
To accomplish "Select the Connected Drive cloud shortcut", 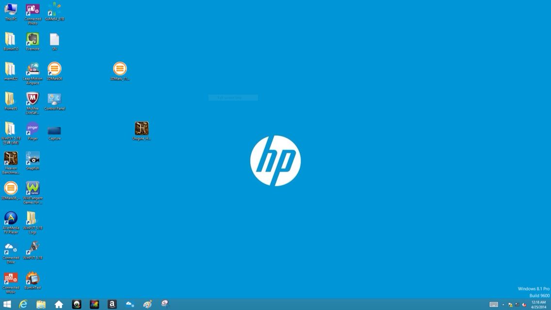I will [11, 253].
